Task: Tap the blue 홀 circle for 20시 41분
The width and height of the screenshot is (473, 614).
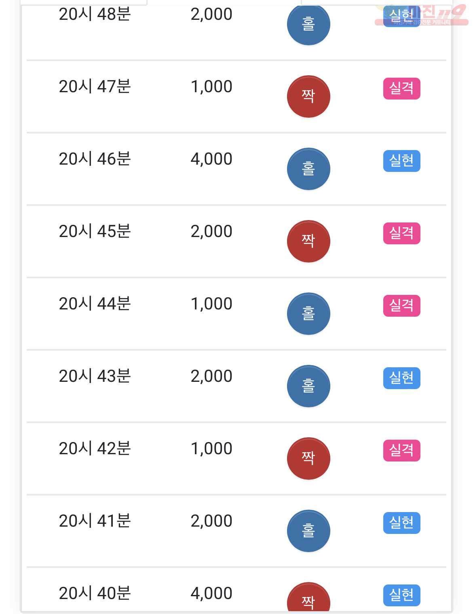Action: [308, 531]
